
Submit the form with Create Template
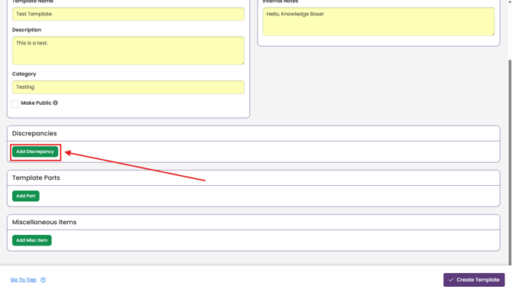(x=474, y=280)
